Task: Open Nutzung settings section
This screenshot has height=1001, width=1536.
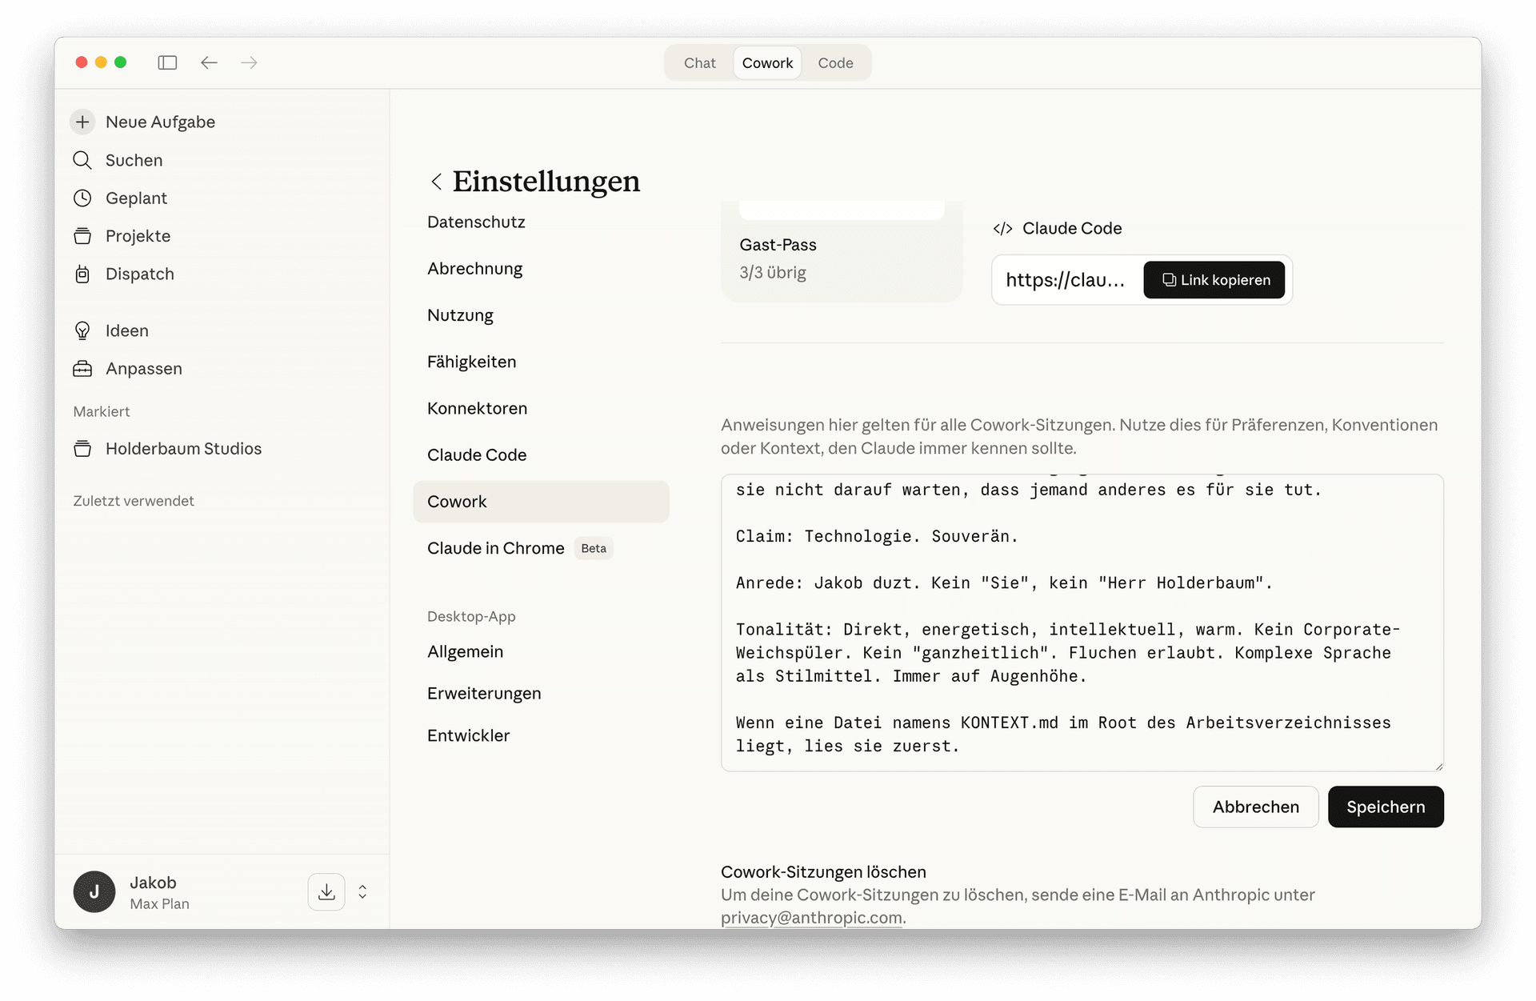Action: pos(460,315)
